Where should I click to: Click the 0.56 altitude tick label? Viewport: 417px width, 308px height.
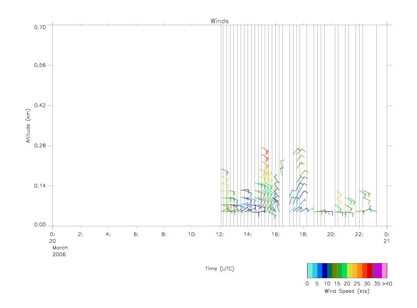coord(40,65)
